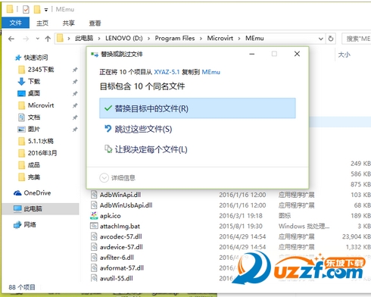Select file avcodec-57.dll
Screen dimensions: 371x297
coord(121,236)
